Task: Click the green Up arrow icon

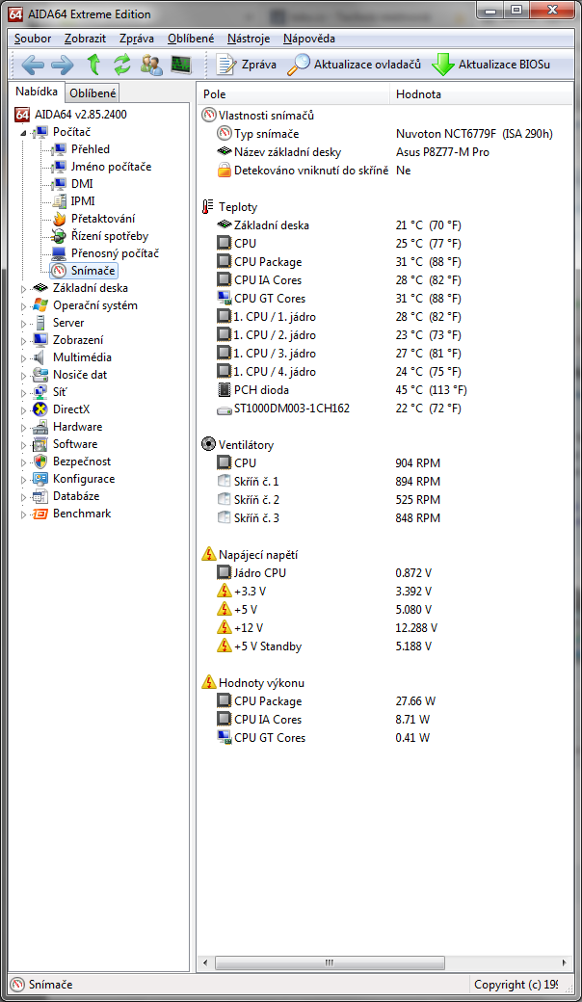Action: [93, 64]
